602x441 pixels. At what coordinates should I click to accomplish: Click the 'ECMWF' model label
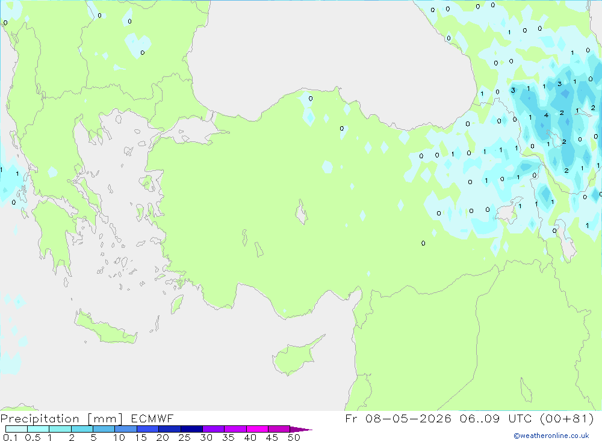click(152, 418)
